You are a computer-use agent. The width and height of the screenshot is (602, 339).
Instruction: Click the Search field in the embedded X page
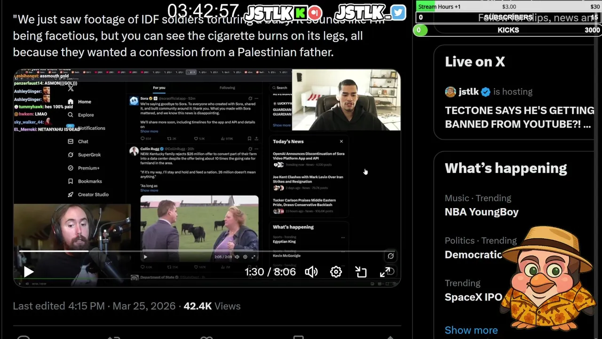pos(280,88)
